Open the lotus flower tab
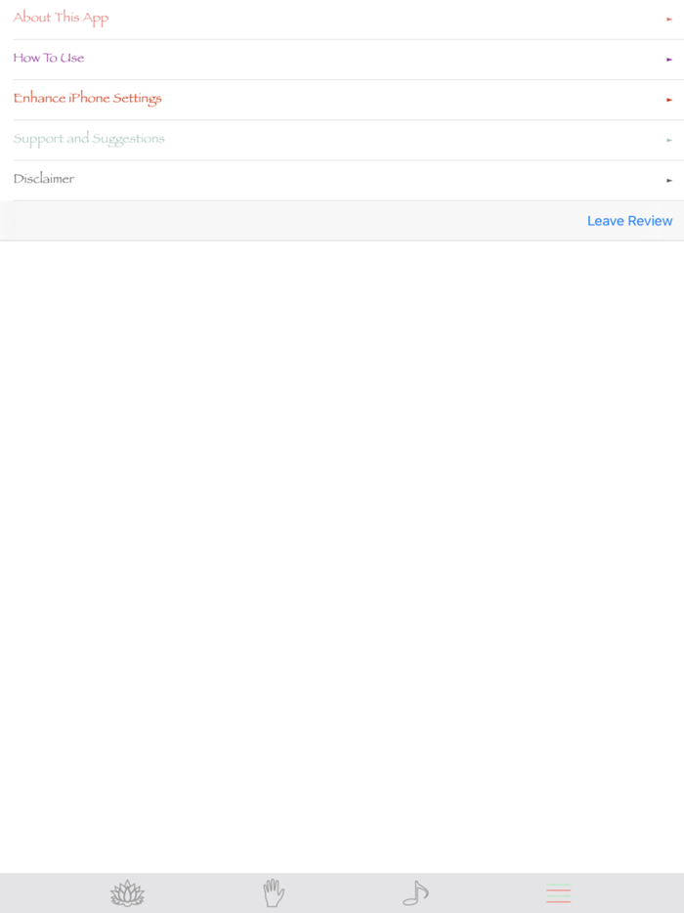The height and width of the screenshot is (913, 684). tap(127, 893)
